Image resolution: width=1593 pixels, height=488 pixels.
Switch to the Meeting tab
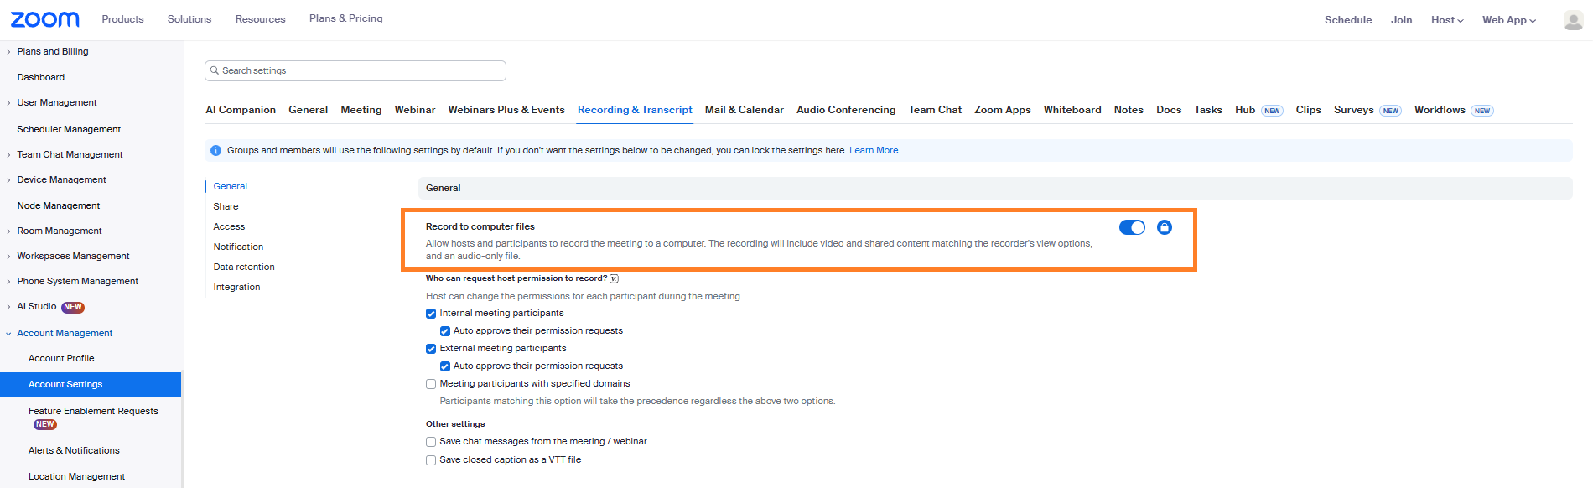(361, 110)
